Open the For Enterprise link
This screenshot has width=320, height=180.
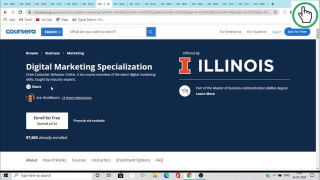point(230,32)
